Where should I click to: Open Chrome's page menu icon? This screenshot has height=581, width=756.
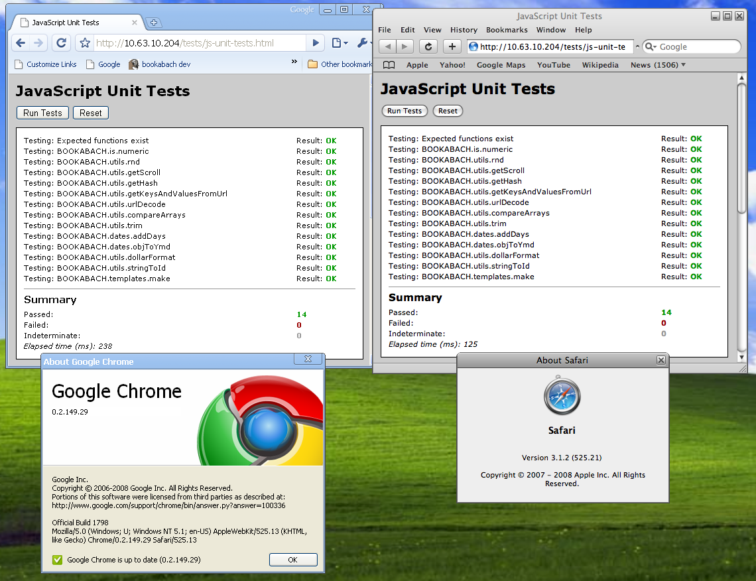tap(340, 43)
